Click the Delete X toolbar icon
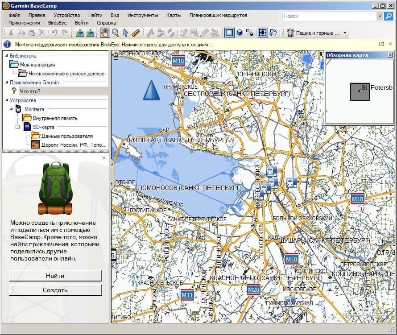Image resolution: width=397 pixels, height=335 pixels. [x=42, y=33]
